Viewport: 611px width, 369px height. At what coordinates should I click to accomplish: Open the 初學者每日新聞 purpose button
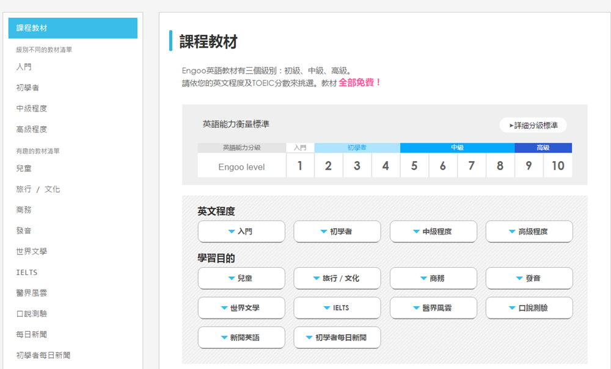337,337
